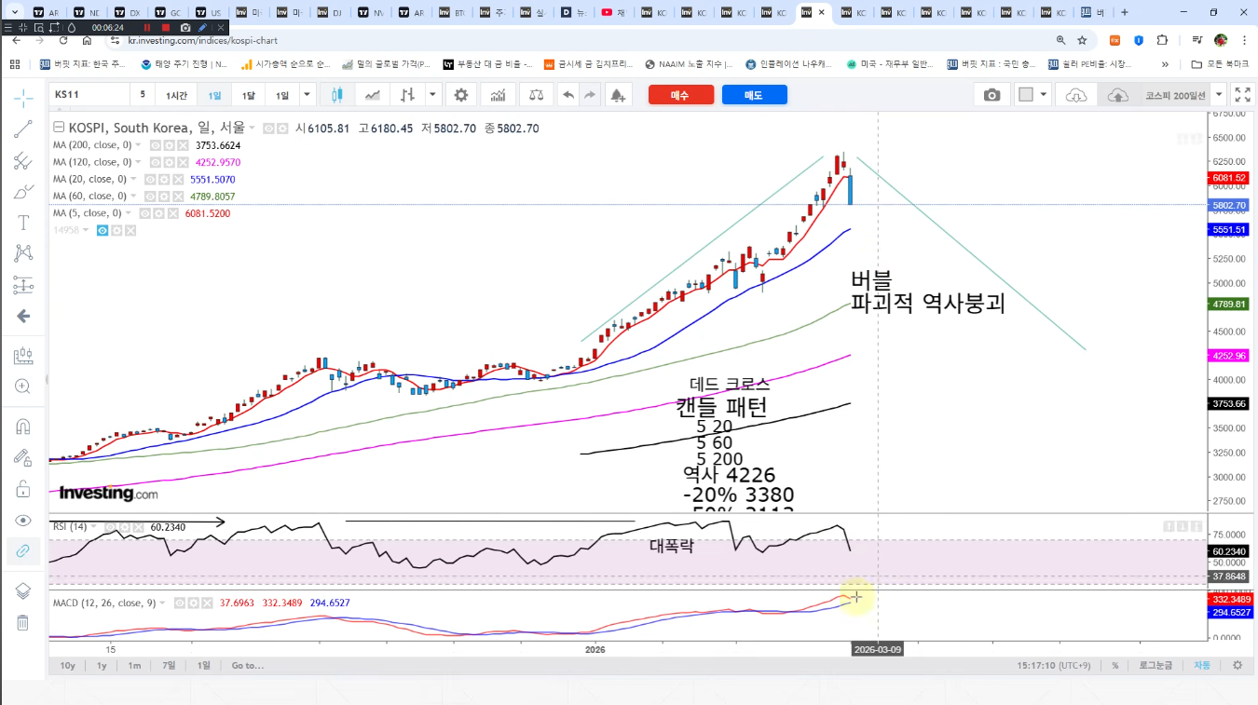The image size is (1258, 705).
Task: Open chart properties gear at bottom right
Action: point(1237,666)
